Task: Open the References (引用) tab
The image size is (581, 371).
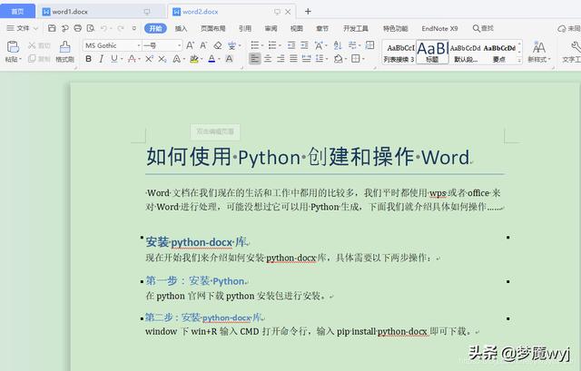Action: pos(245,28)
